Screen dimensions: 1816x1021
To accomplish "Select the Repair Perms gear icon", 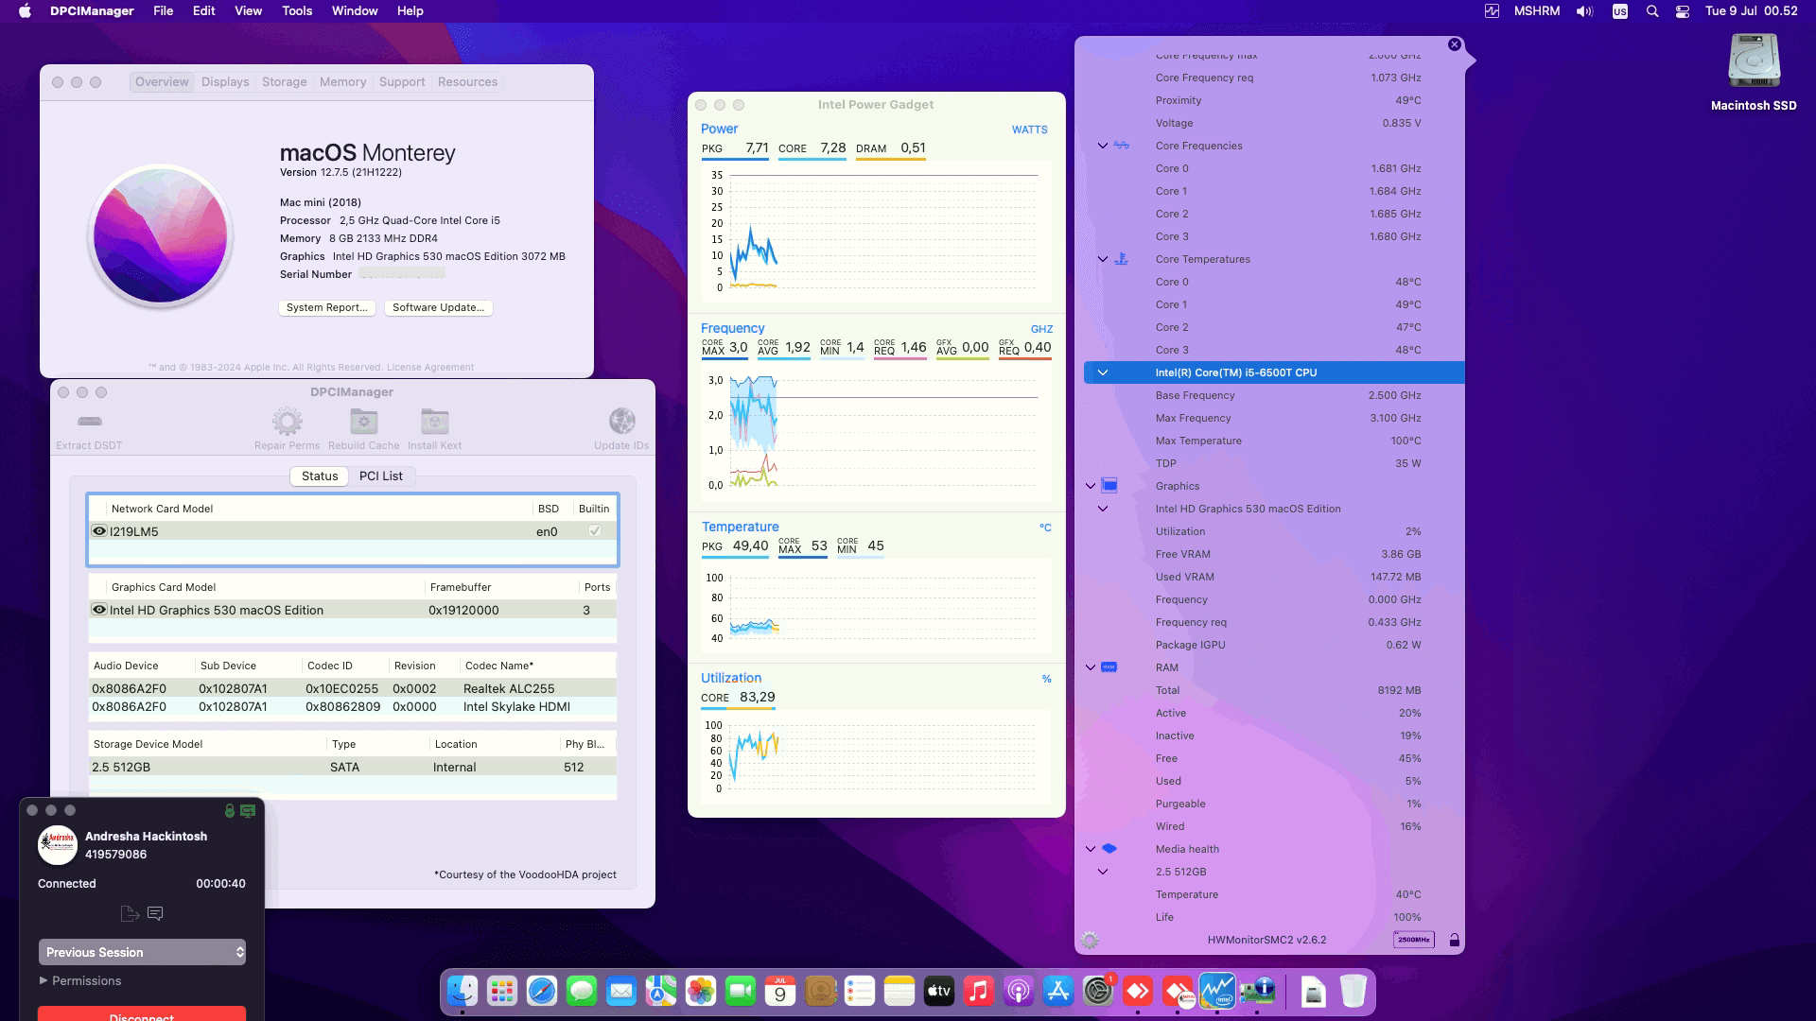I will 287,421.
